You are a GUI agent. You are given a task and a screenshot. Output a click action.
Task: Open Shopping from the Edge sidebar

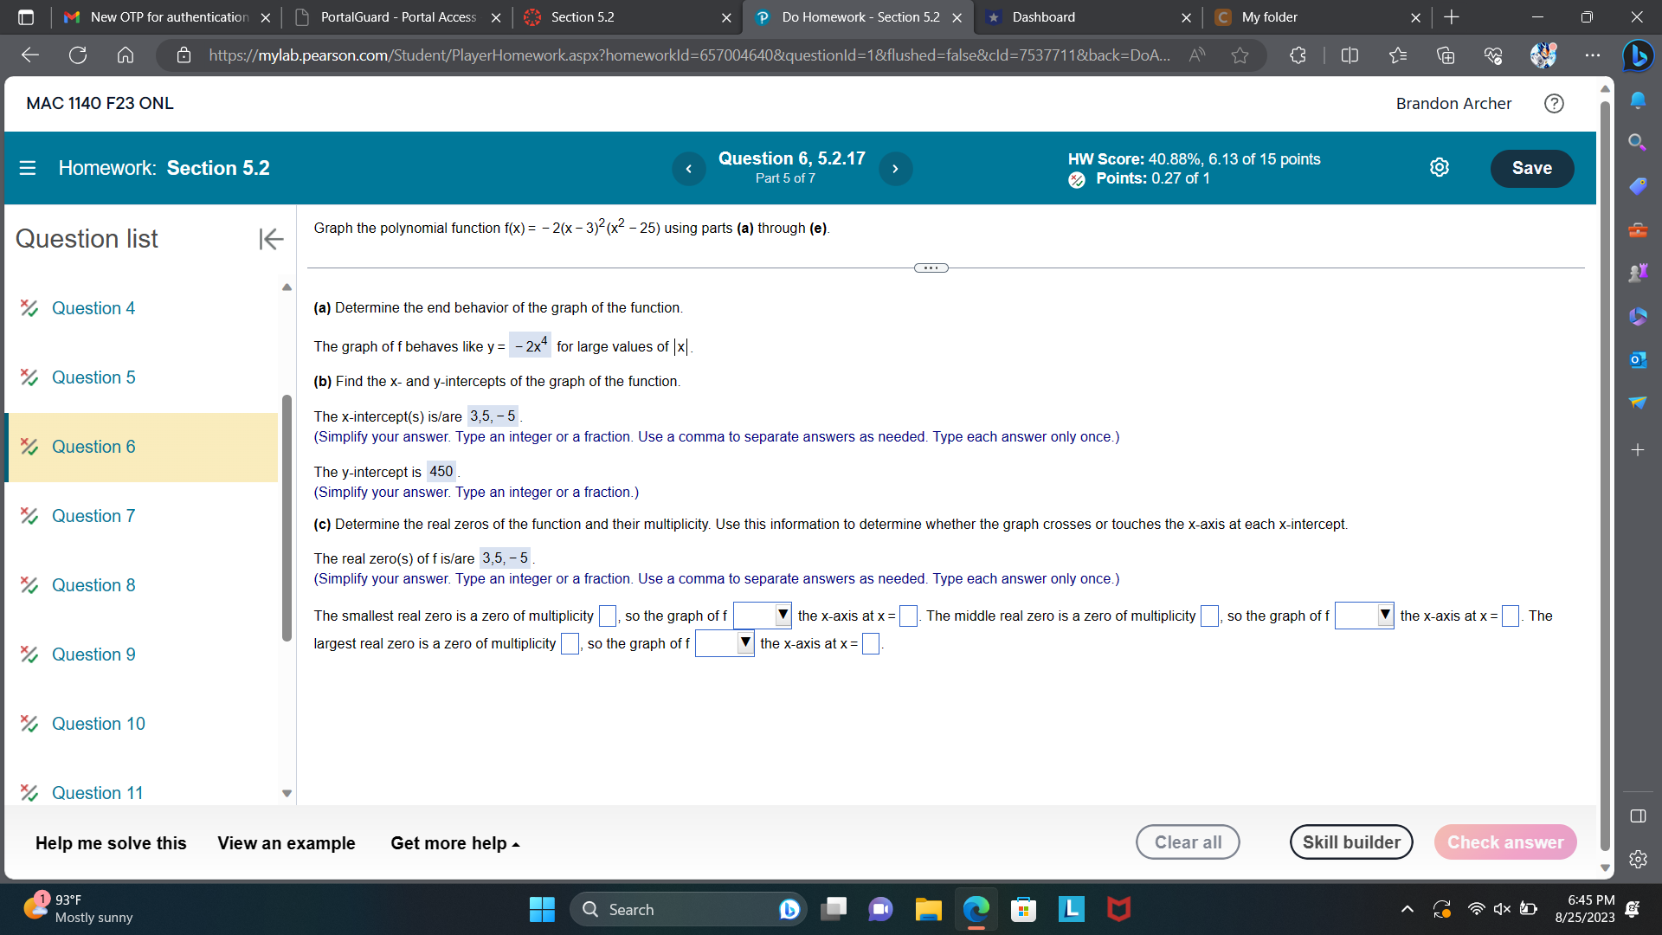click(1638, 185)
